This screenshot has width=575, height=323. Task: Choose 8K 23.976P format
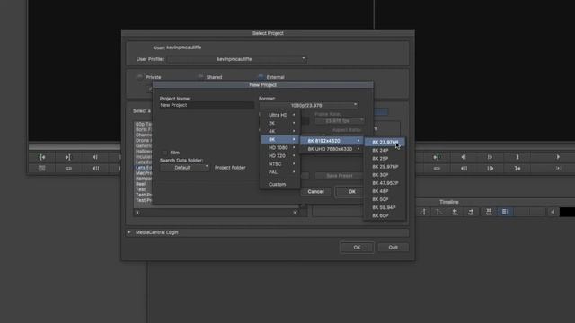coord(385,142)
